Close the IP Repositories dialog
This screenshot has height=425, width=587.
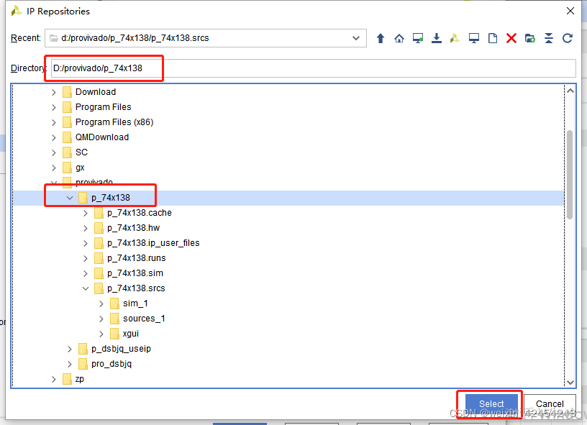tap(570, 11)
